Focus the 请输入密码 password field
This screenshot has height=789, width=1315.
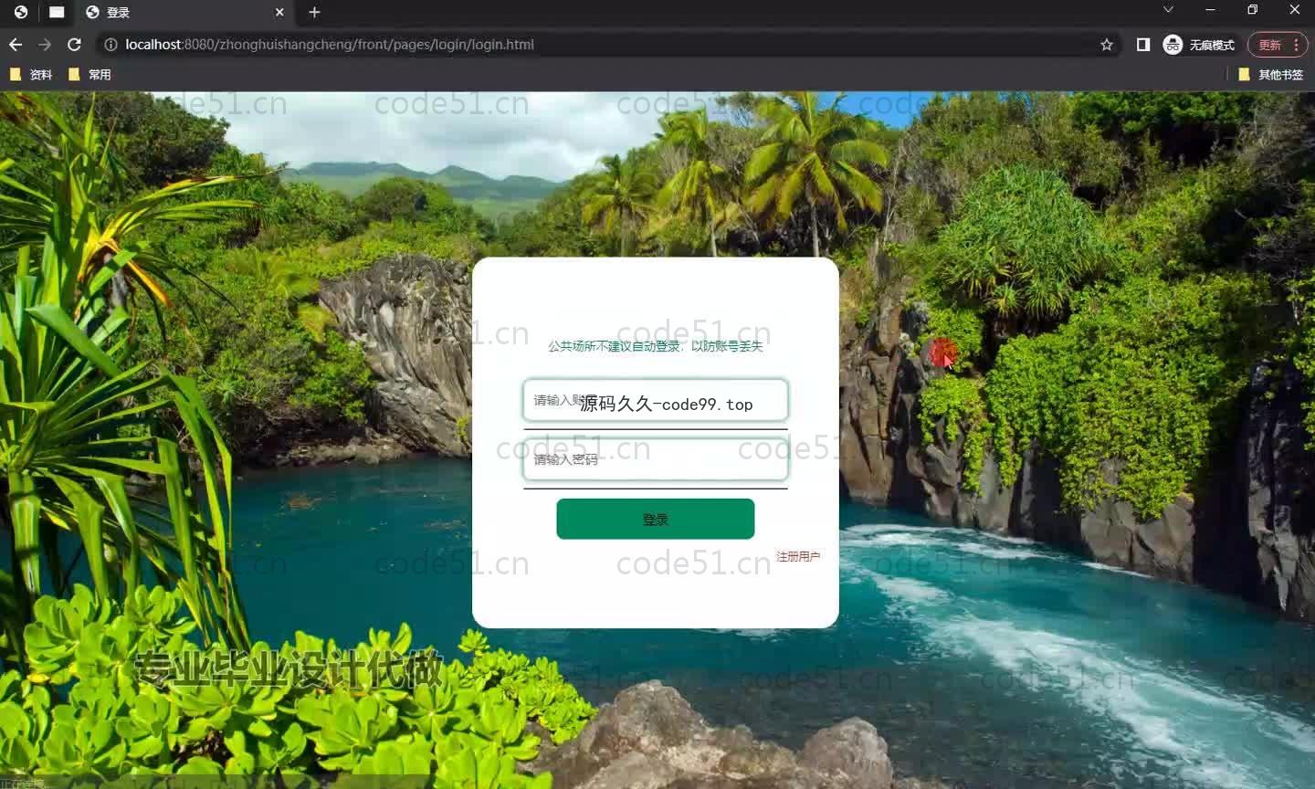[x=656, y=459]
